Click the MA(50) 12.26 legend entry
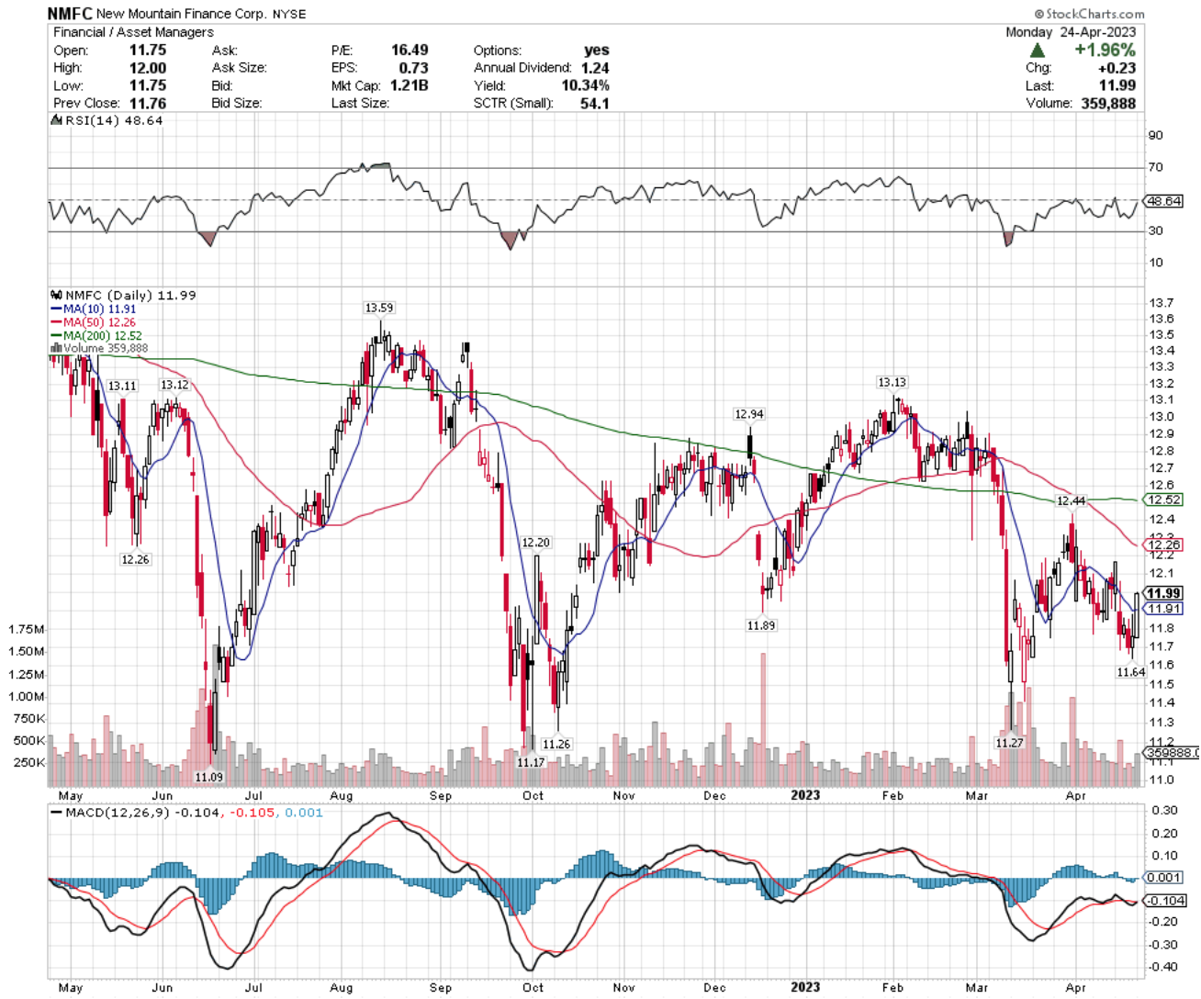The image size is (1201, 999). pos(94,322)
